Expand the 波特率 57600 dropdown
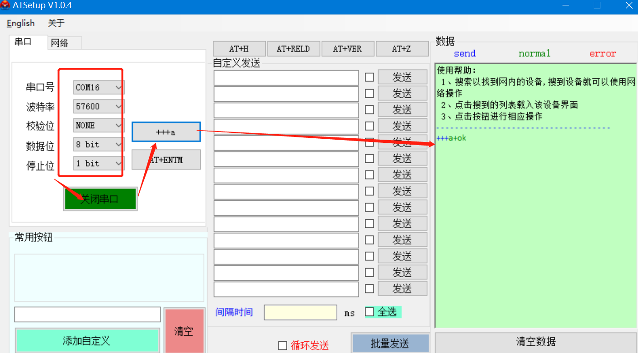 click(99, 107)
